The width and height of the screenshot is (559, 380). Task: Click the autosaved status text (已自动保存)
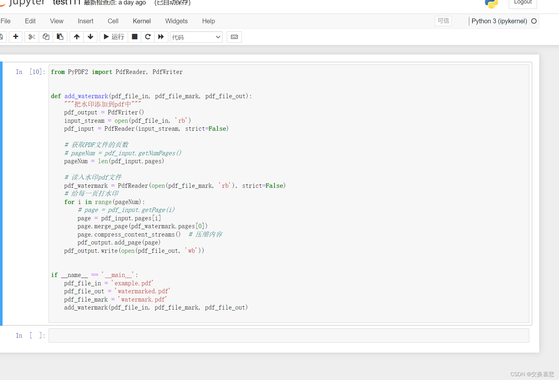coord(172,3)
